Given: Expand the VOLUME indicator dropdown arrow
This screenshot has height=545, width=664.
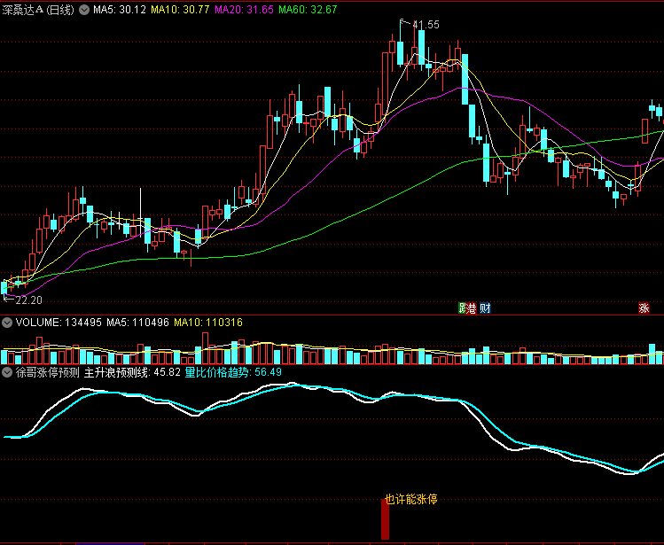Looking at the screenshot, I should [7, 323].
